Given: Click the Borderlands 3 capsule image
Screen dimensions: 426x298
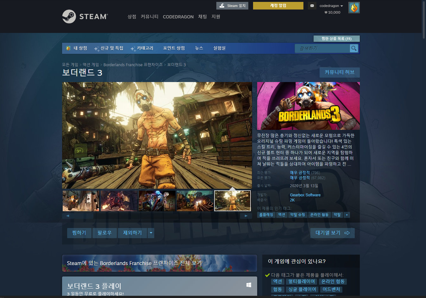Looking at the screenshot, I should click(x=308, y=106).
